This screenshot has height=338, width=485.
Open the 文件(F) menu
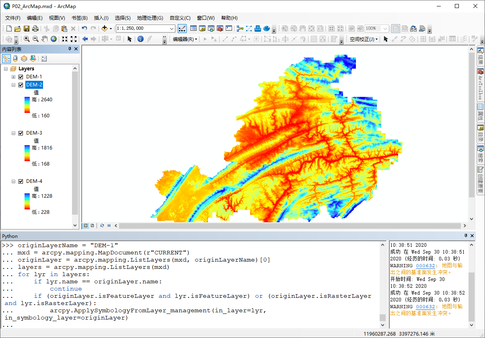pos(13,18)
